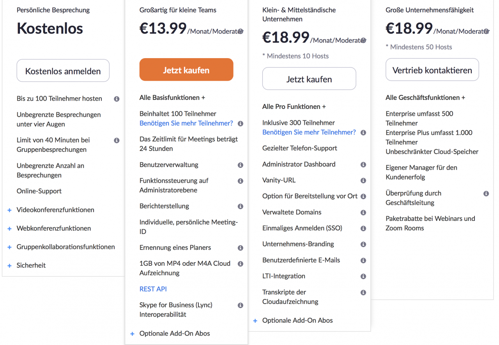Image resolution: width=499 pixels, height=345 pixels.
Task: Open info icon for Benutzerverwaltung
Action: (x=241, y=165)
